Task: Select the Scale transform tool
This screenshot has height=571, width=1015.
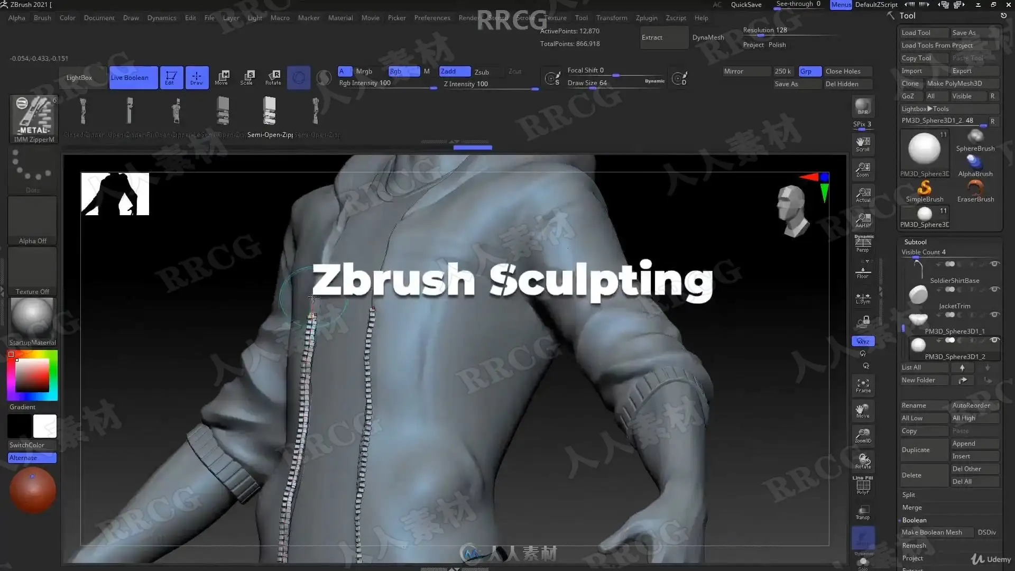Action: (247, 77)
